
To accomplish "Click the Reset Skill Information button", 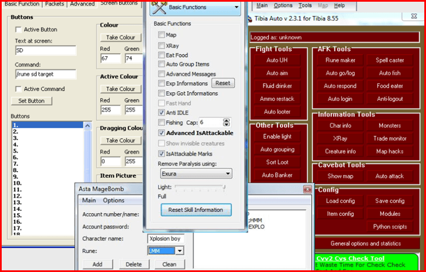I will (x=196, y=210).
